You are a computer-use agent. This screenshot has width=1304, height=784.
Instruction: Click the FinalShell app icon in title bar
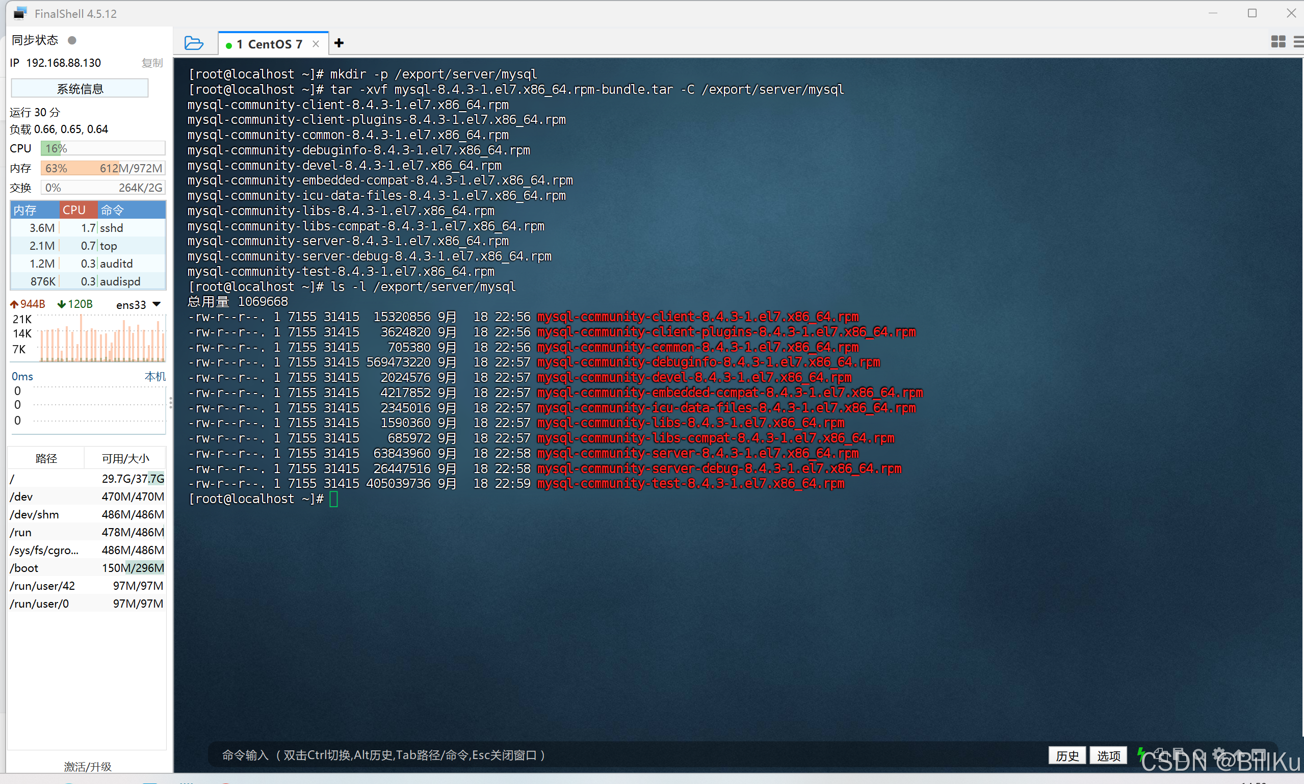coord(20,13)
